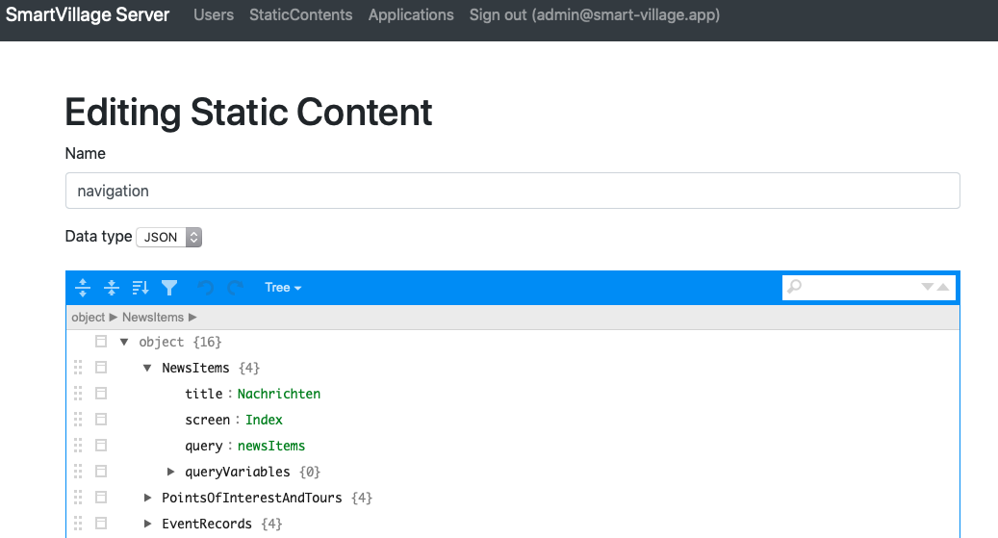The width and height of the screenshot is (998, 538).
Task: Click the undo arrow in editor toolbar
Action: tap(205, 288)
